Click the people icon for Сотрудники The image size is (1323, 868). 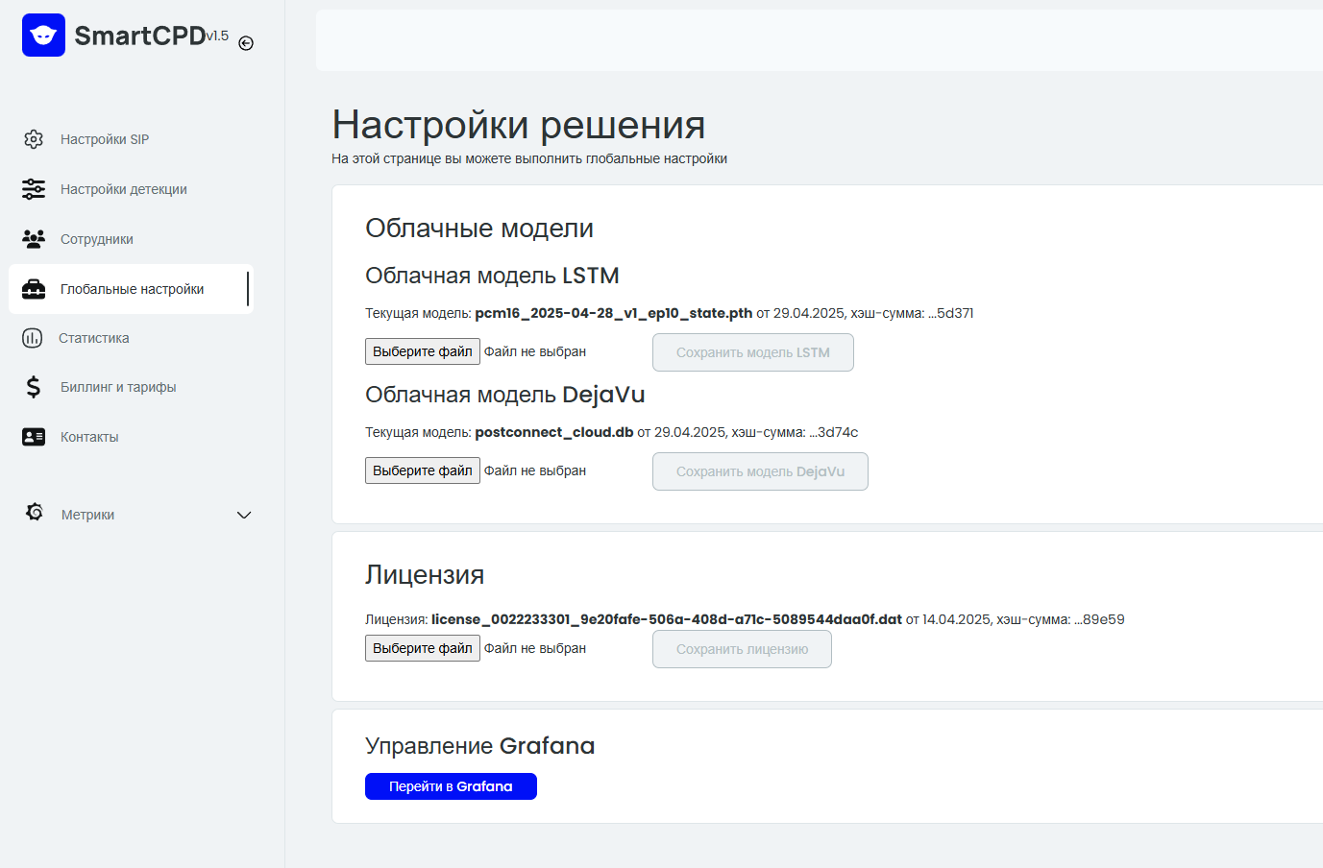(34, 239)
